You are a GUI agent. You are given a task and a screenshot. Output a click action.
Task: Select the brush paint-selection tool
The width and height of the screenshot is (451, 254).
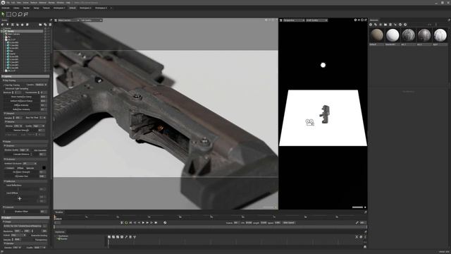[x=26, y=14]
